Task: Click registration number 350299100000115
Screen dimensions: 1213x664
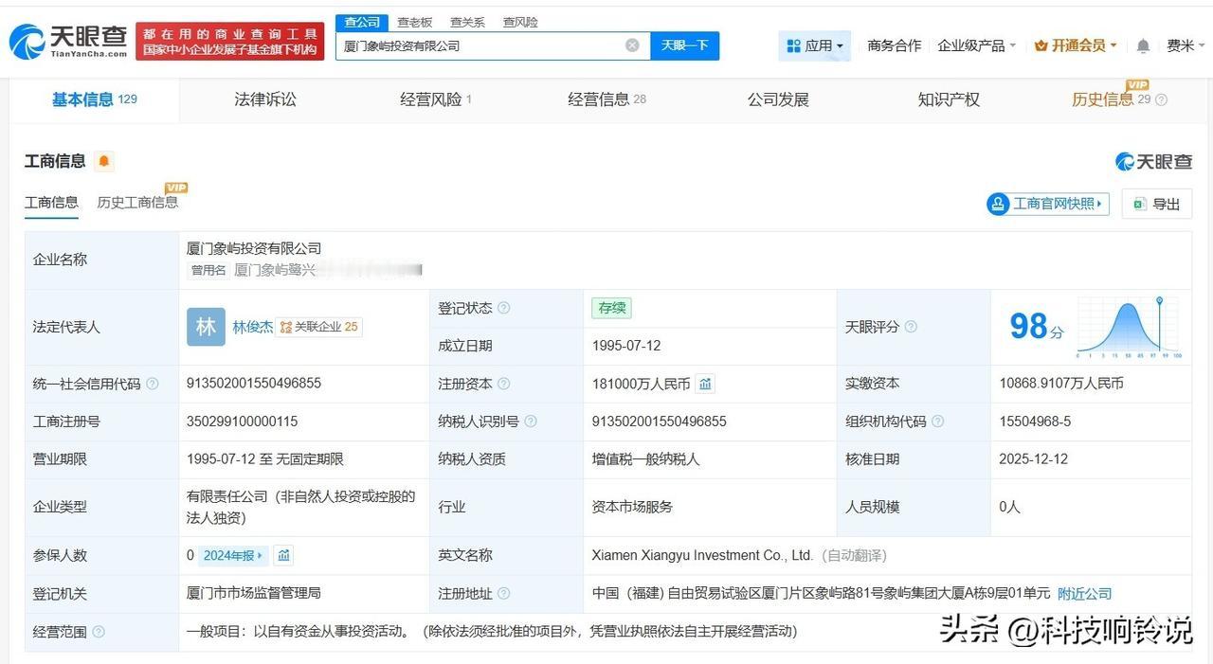Action: tap(242, 422)
